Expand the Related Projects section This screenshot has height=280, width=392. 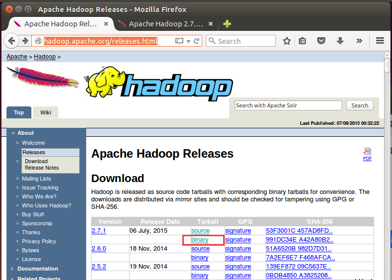[x=39, y=278]
